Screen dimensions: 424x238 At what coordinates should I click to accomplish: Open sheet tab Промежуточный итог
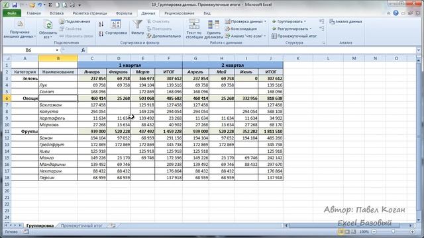point(81,225)
